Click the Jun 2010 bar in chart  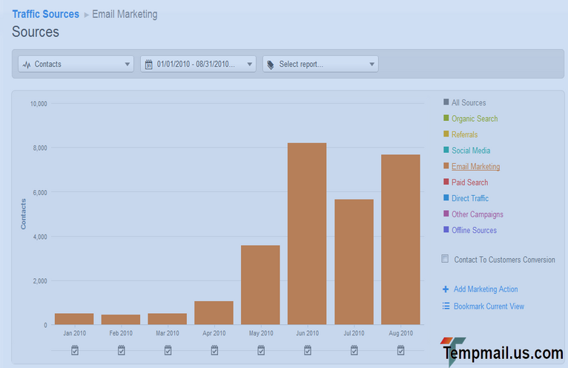[307, 234]
